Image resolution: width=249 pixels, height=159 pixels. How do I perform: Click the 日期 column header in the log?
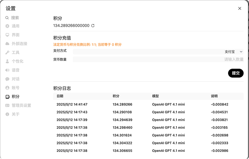(60, 96)
